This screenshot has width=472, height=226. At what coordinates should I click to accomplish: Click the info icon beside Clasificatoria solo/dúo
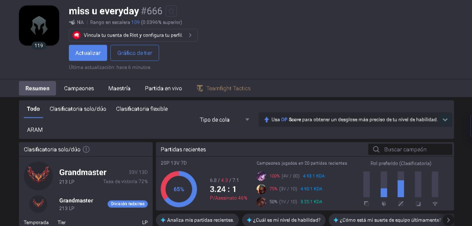86,149
